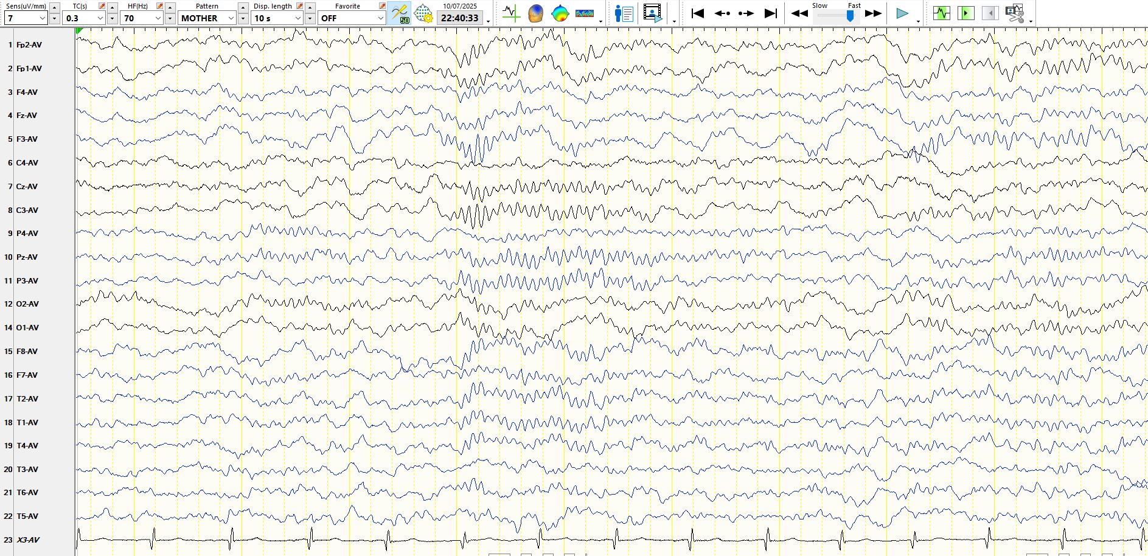Click the video and waveform clip scissors icon
Screen dimensions: 1148x556
1015,13
